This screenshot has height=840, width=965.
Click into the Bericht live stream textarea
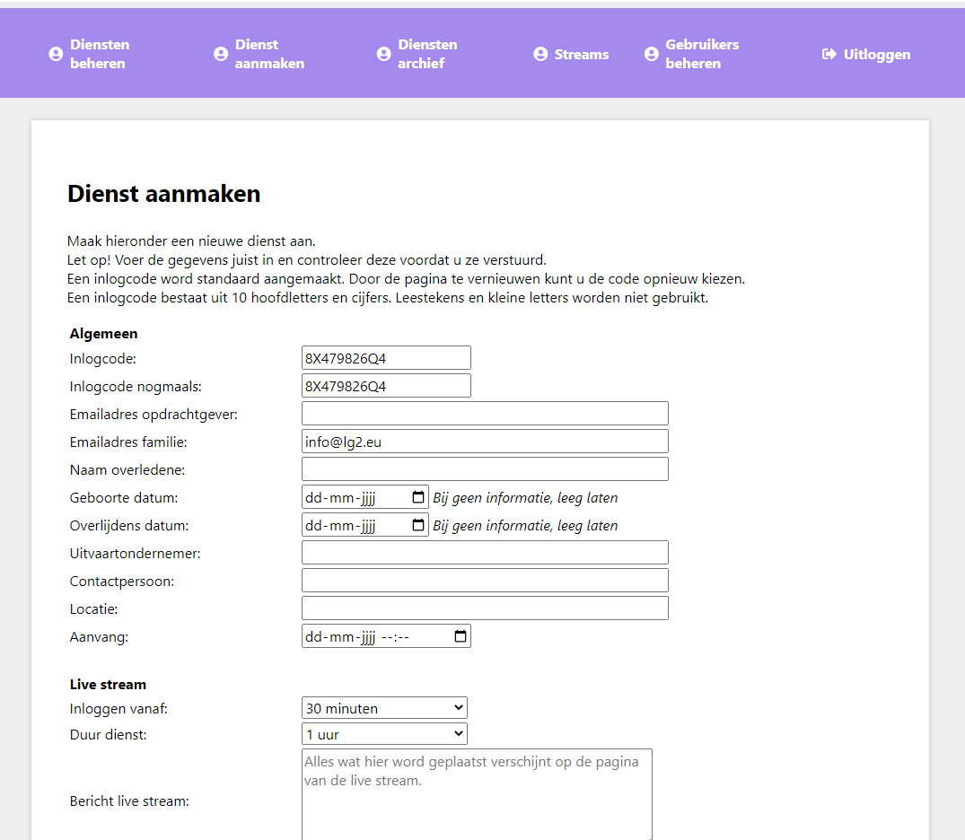pyautogui.click(x=477, y=799)
